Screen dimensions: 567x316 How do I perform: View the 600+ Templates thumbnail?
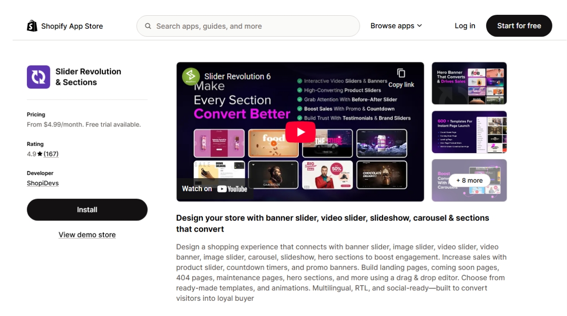pos(469,132)
